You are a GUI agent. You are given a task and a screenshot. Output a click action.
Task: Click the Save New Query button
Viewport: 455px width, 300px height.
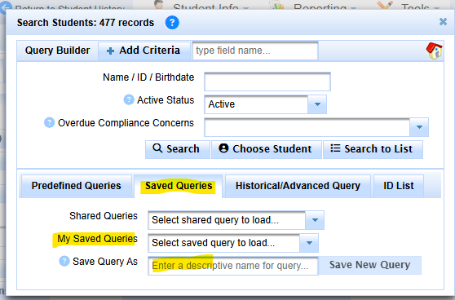(369, 265)
